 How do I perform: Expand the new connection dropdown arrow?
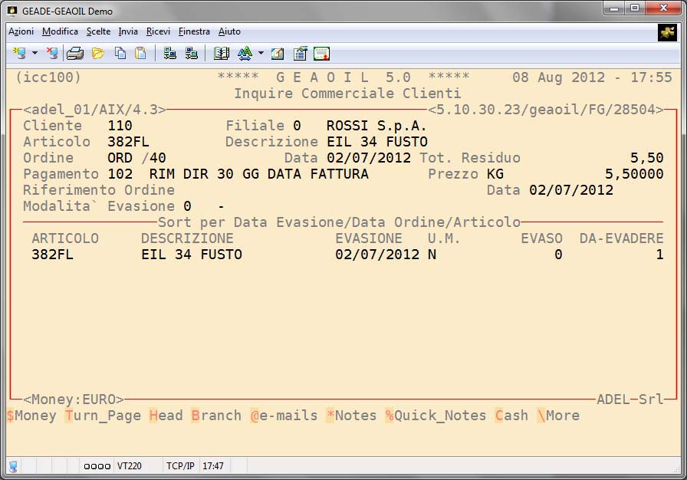[x=35, y=54]
